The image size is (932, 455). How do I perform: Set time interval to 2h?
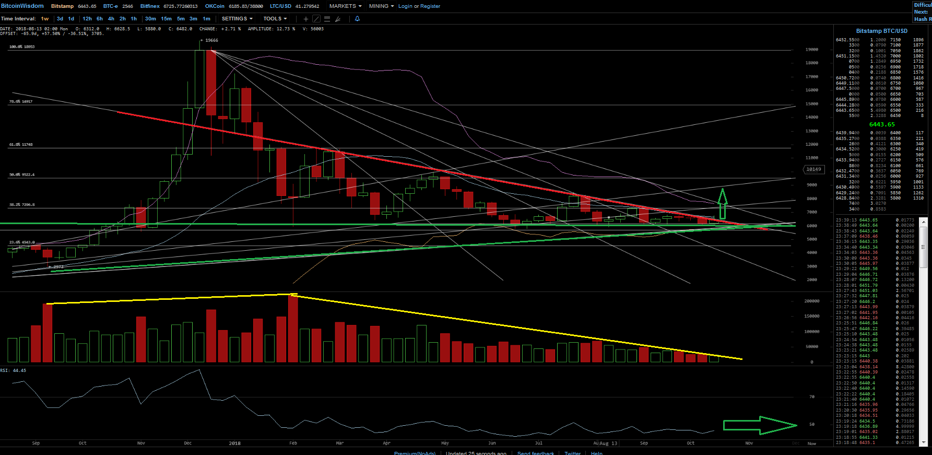point(123,19)
